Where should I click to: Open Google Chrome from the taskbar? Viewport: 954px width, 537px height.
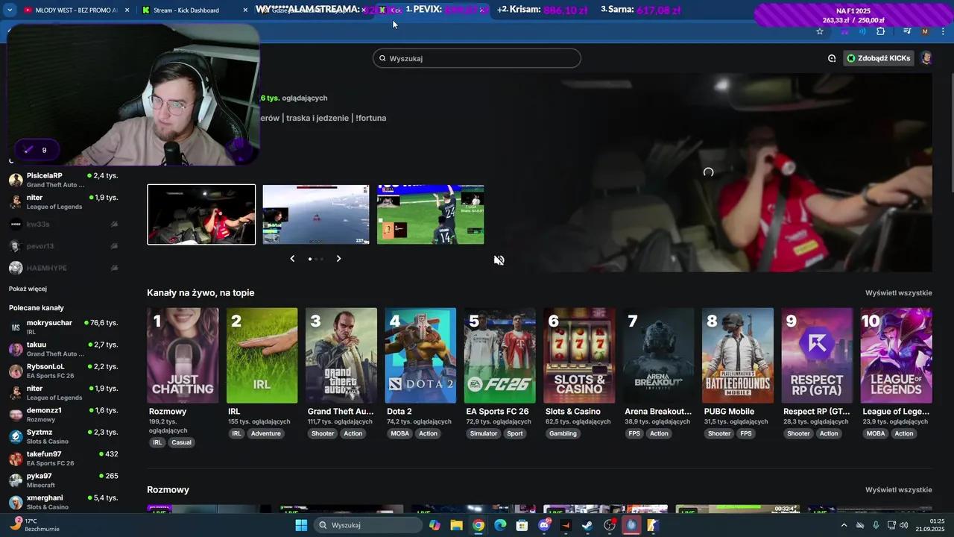[478, 525]
